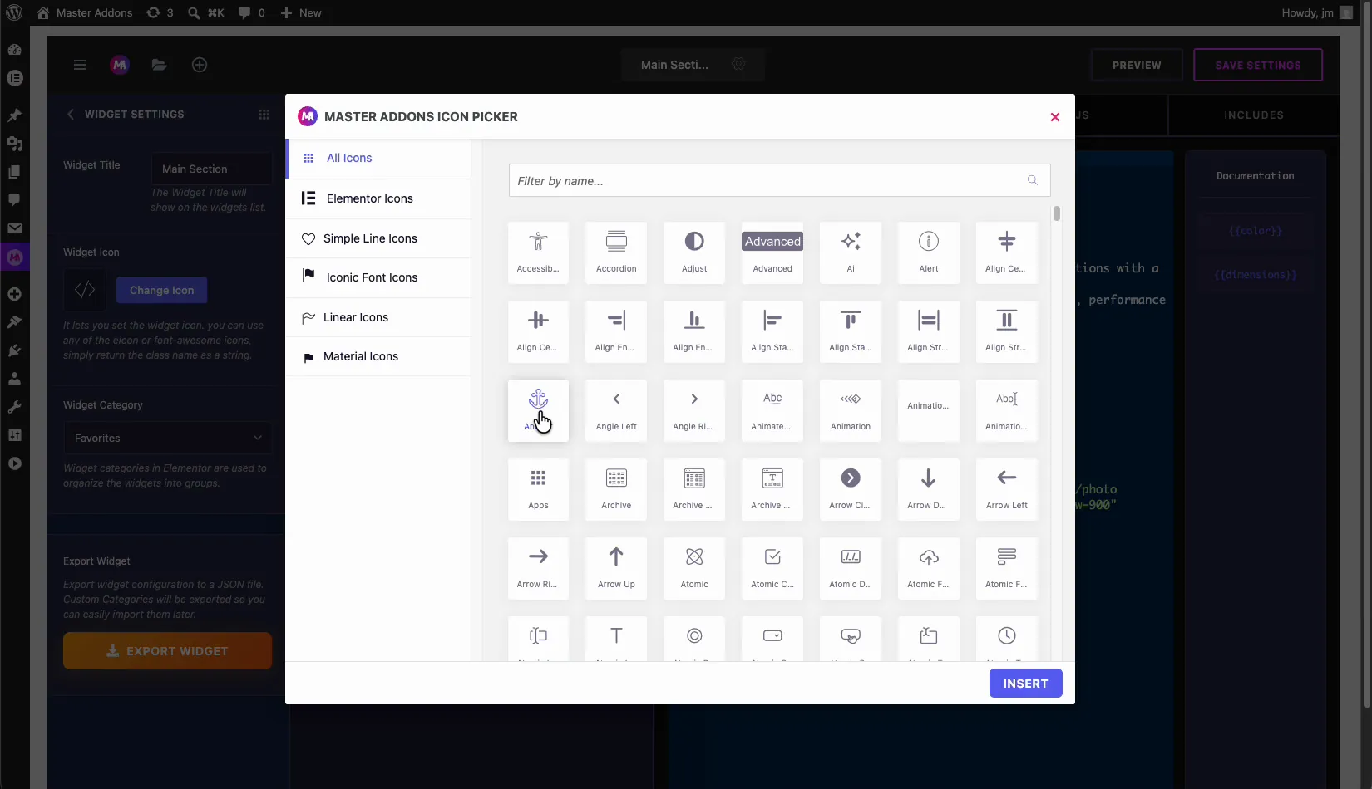1372x789 pixels.
Task: Close the icon picker dialog
Action: tap(1054, 117)
